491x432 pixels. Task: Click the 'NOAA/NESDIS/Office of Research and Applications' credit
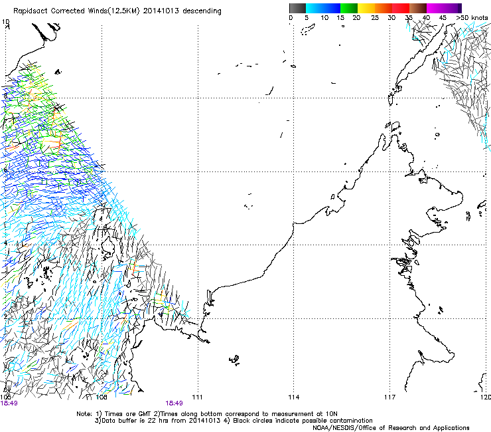click(391, 428)
